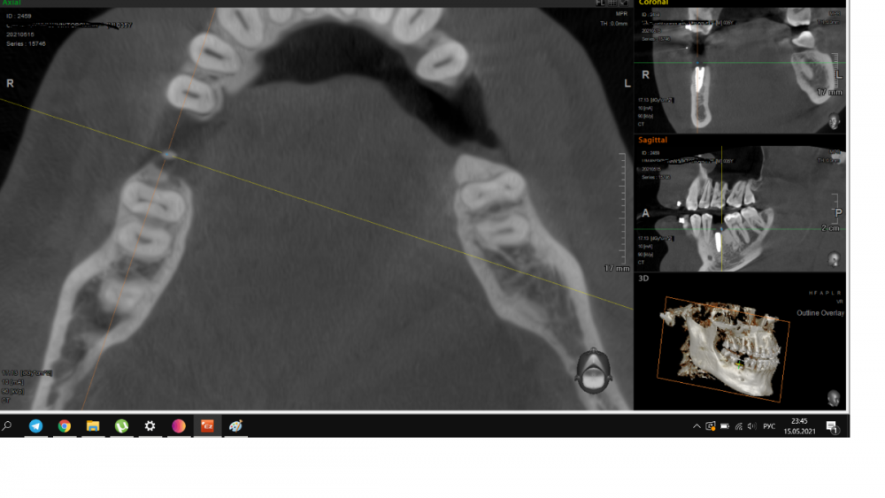Click the grid layout icon in Axial view

612,4
